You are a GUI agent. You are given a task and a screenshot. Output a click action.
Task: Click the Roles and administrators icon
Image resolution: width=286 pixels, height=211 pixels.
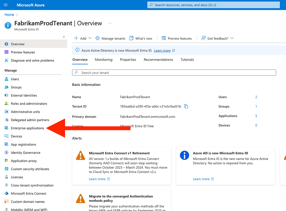coord(6,103)
